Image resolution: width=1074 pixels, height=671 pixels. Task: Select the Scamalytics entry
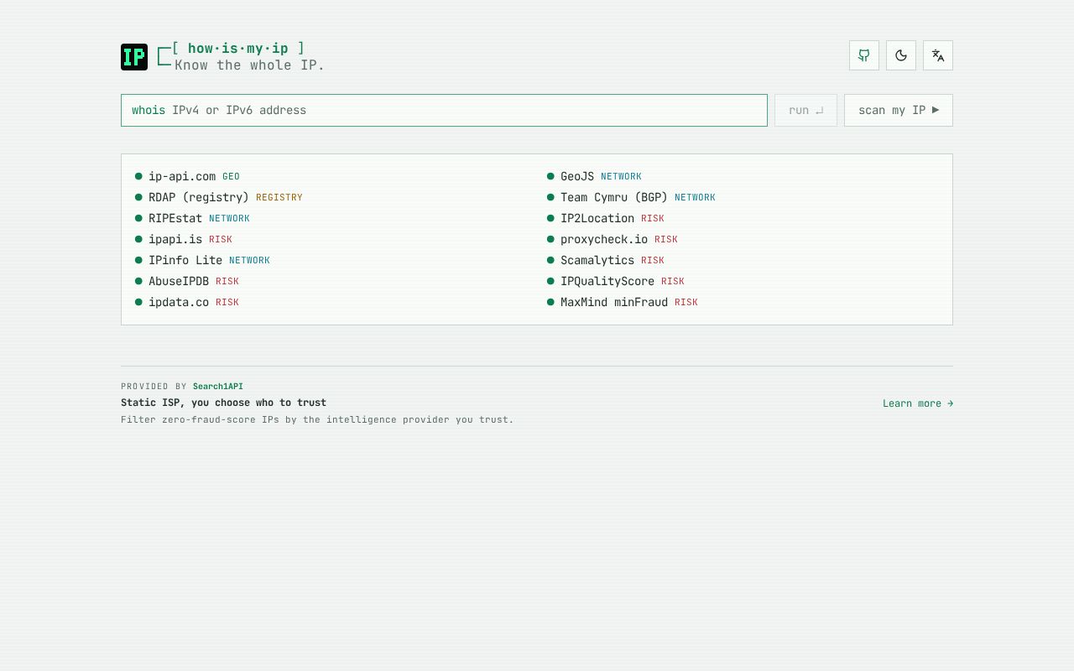pos(606,260)
